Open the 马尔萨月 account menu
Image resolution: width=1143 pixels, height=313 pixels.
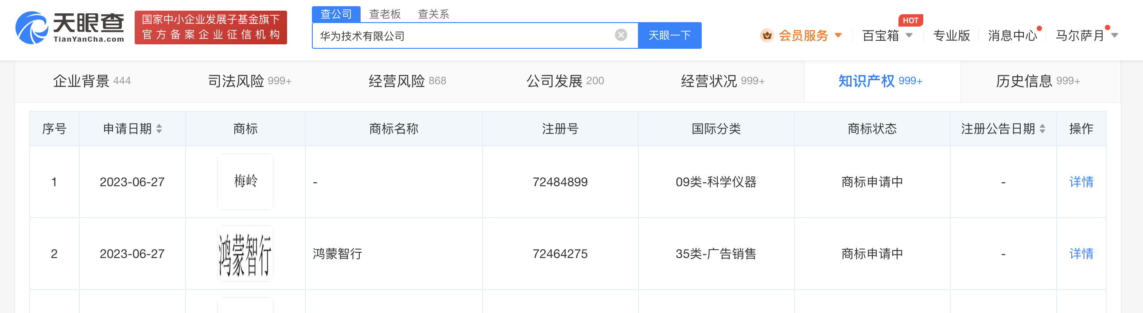pos(1080,35)
